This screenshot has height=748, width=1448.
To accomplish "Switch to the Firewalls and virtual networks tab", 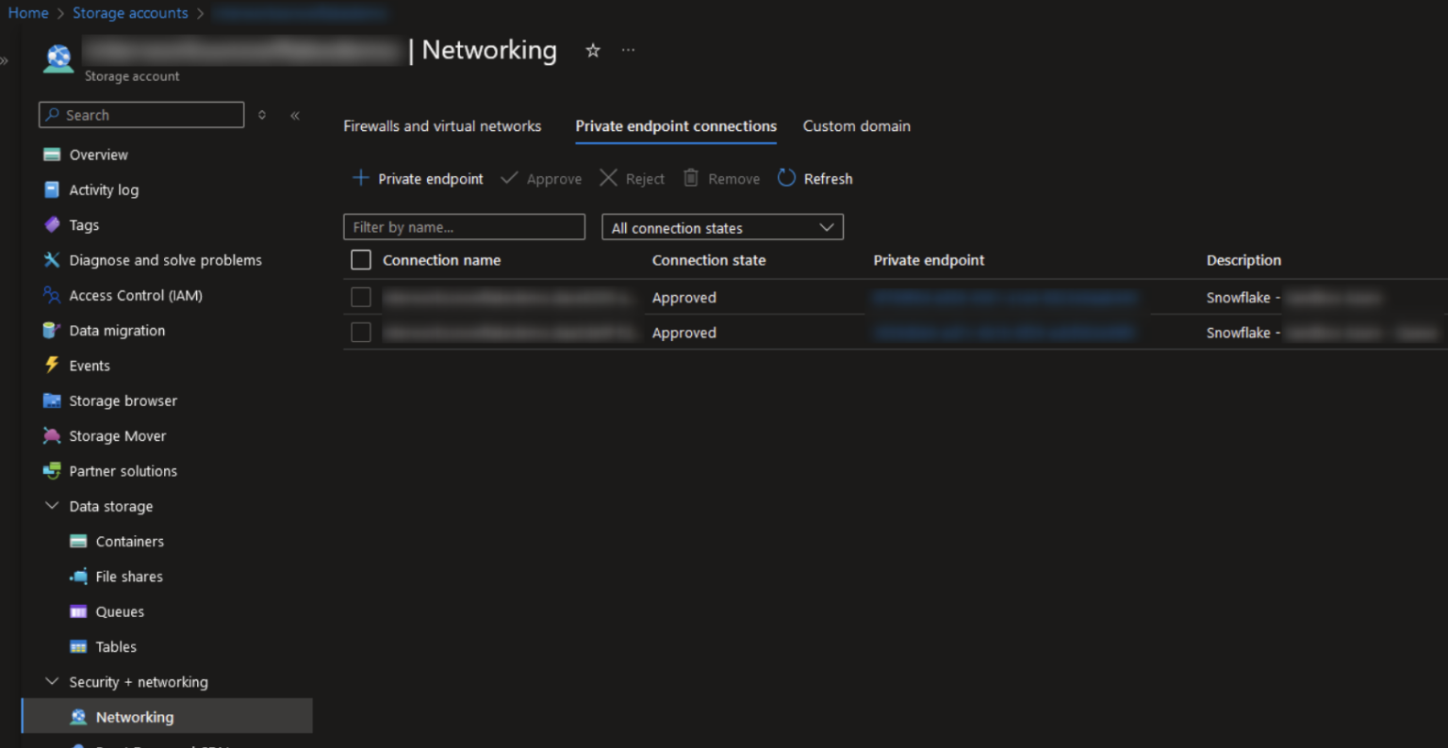I will 443,125.
